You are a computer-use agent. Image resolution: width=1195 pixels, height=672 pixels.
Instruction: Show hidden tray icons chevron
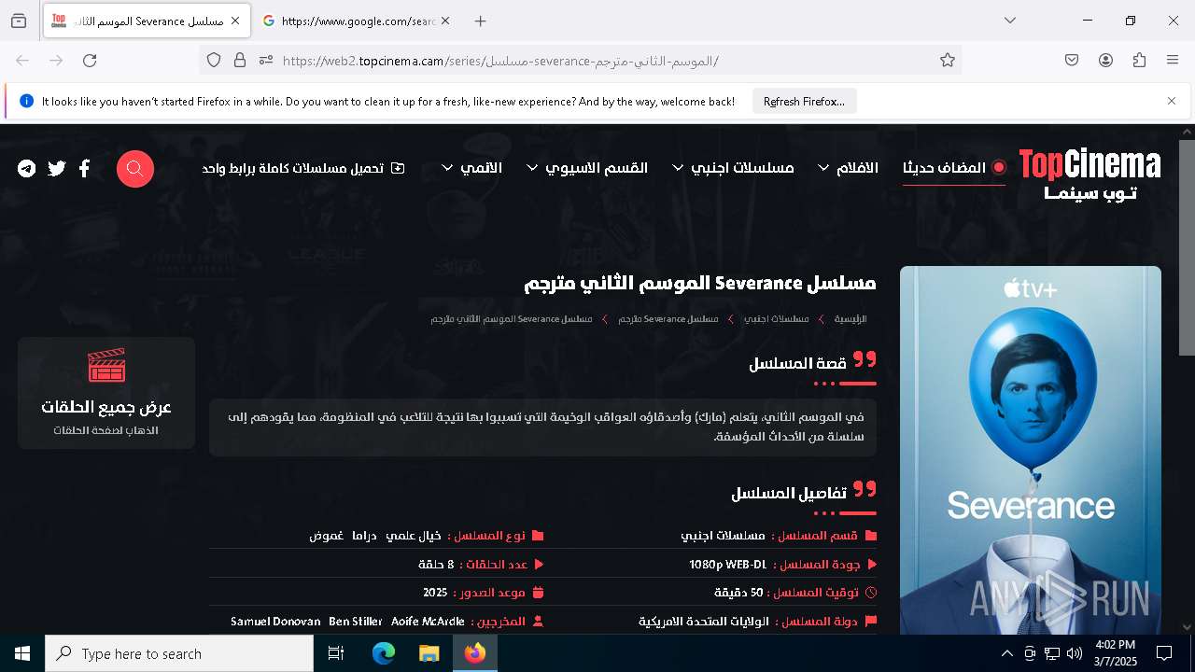tap(1006, 654)
